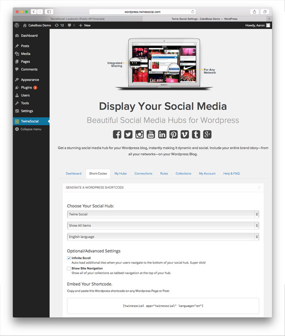Click the Pinterest icon
The image size is (285, 336).
point(174,134)
